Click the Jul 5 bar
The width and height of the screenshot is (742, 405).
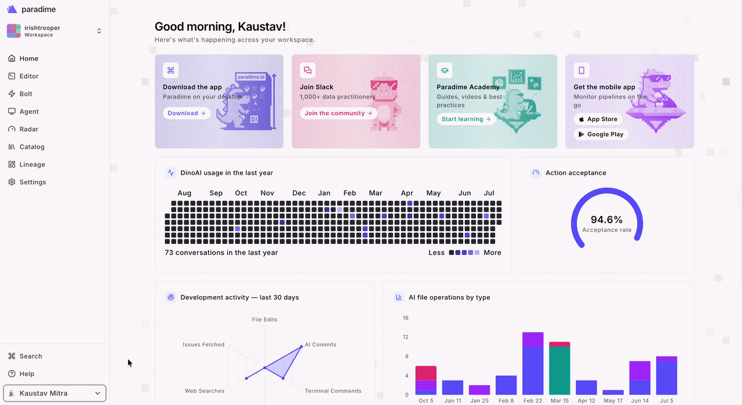point(667,375)
